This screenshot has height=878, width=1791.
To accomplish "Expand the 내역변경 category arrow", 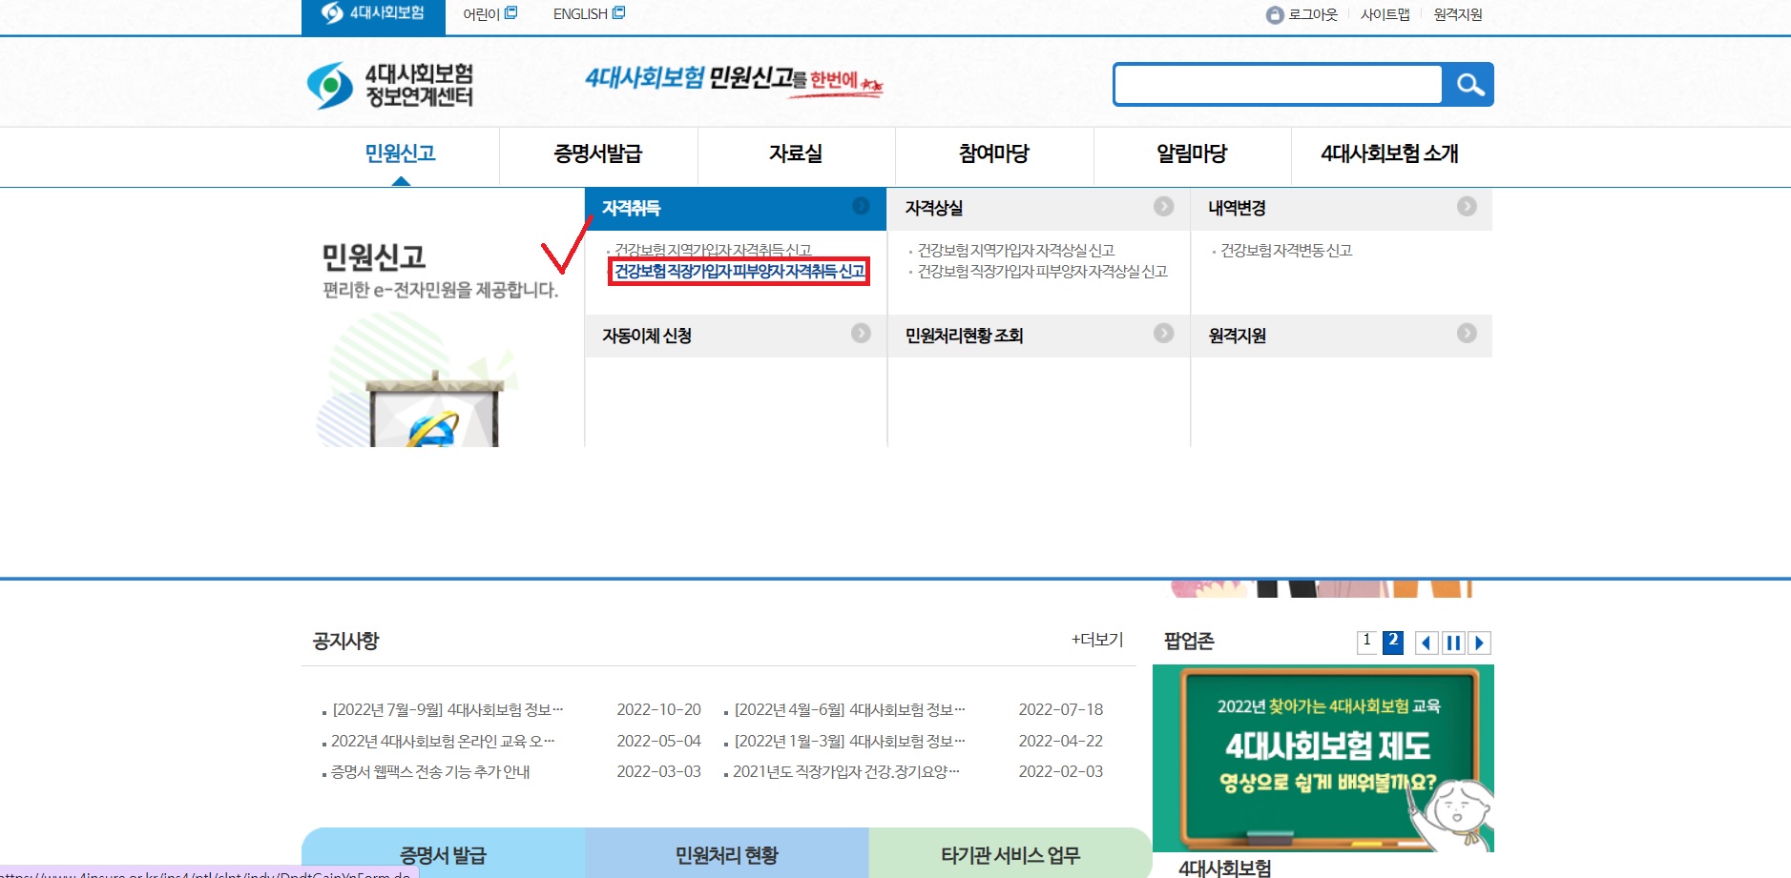I will coord(1467,208).
